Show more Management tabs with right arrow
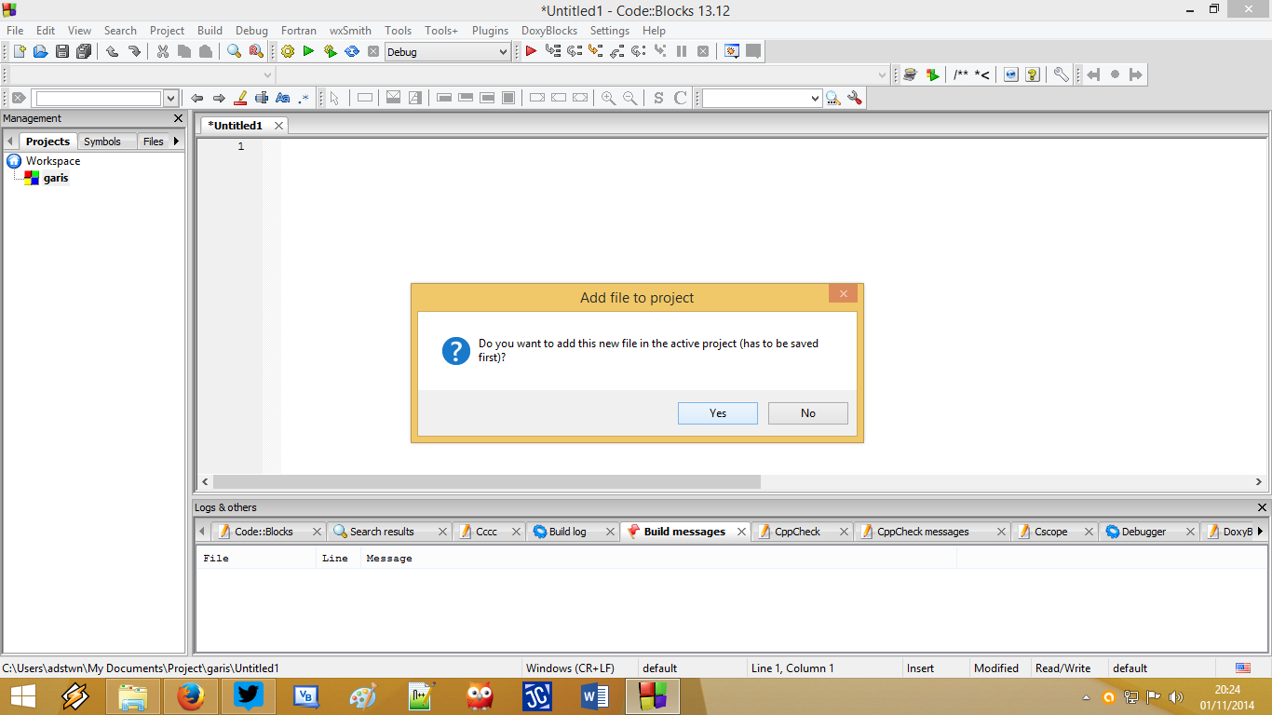The width and height of the screenshot is (1272, 715). point(176,142)
